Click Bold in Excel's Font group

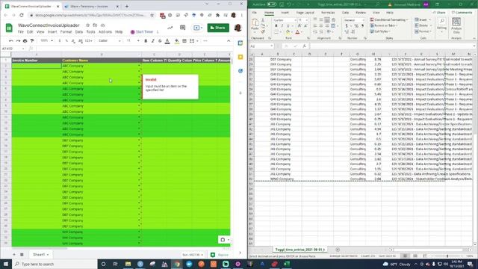tap(276, 26)
